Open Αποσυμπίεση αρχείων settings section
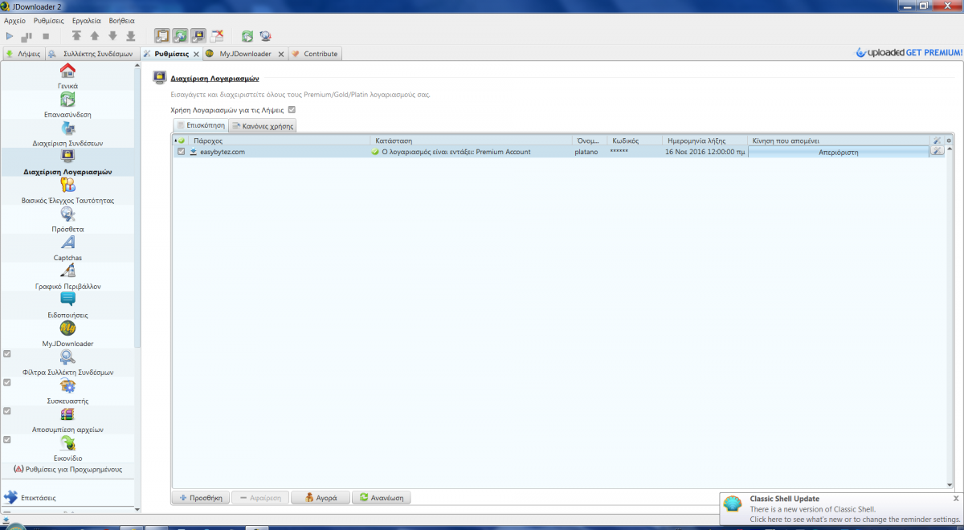 tap(67, 421)
